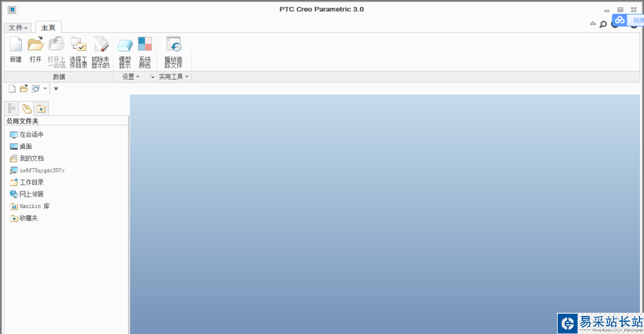The image size is (644, 334).
Task: Collapse the ribbon with the up chevron
Action: (x=592, y=24)
